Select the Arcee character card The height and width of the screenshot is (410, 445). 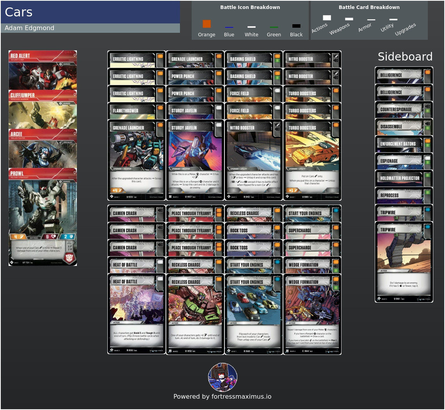(x=43, y=148)
